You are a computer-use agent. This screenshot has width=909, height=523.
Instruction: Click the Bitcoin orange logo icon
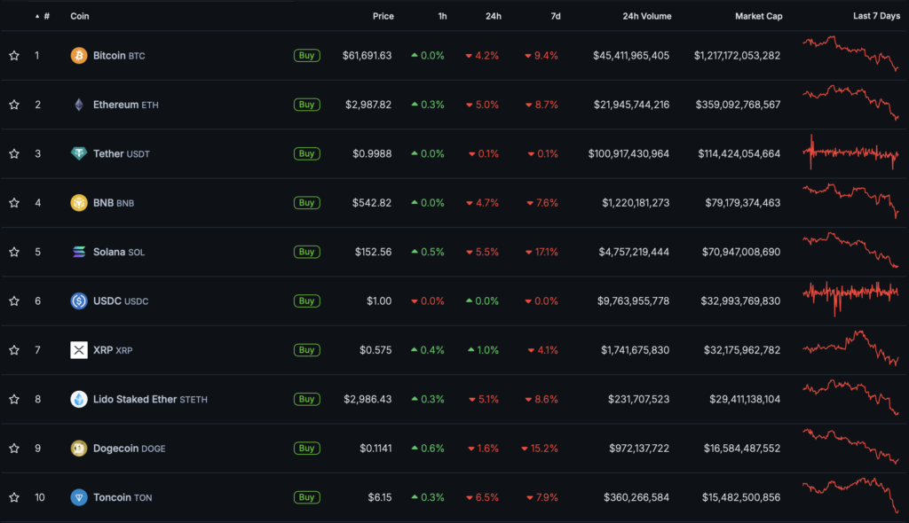(x=79, y=56)
